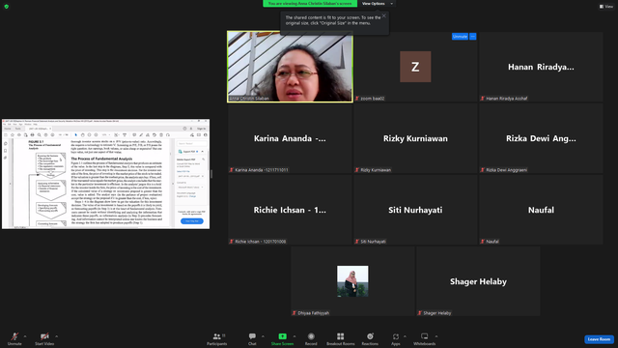The height and width of the screenshot is (348, 618).
Task: Open page thumbnails icon in Acrobat sidebar
Action: coord(6,144)
